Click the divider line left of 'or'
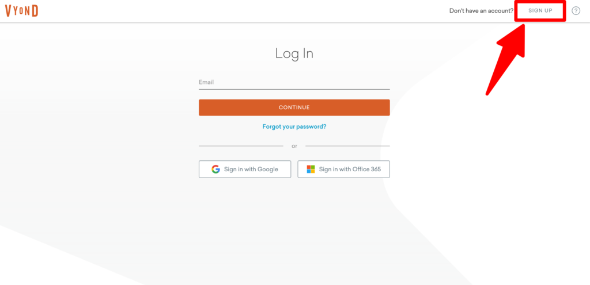The image size is (590, 285). pyautogui.click(x=241, y=146)
